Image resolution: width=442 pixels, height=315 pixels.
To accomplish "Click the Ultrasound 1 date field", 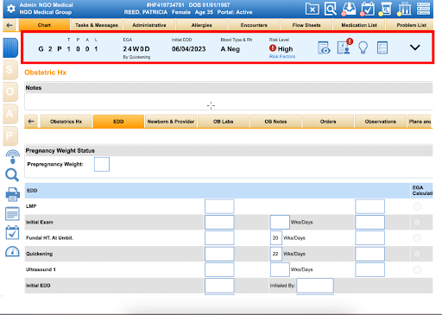I will [x=219, y=269].
